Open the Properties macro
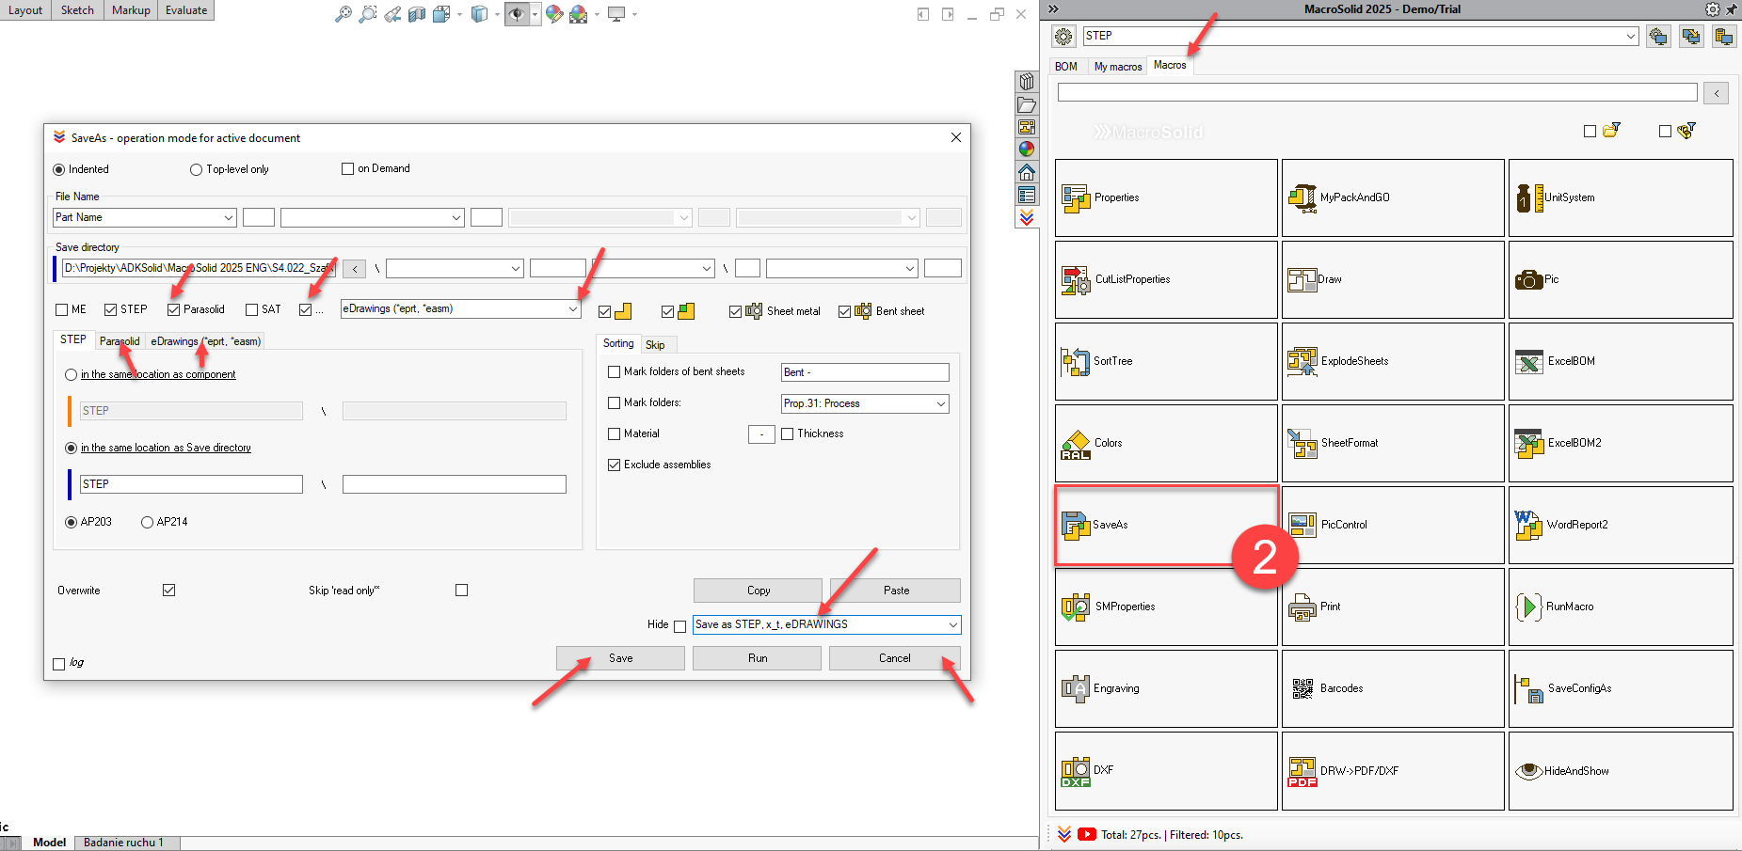1742x851 pixels. [1166, 197]
